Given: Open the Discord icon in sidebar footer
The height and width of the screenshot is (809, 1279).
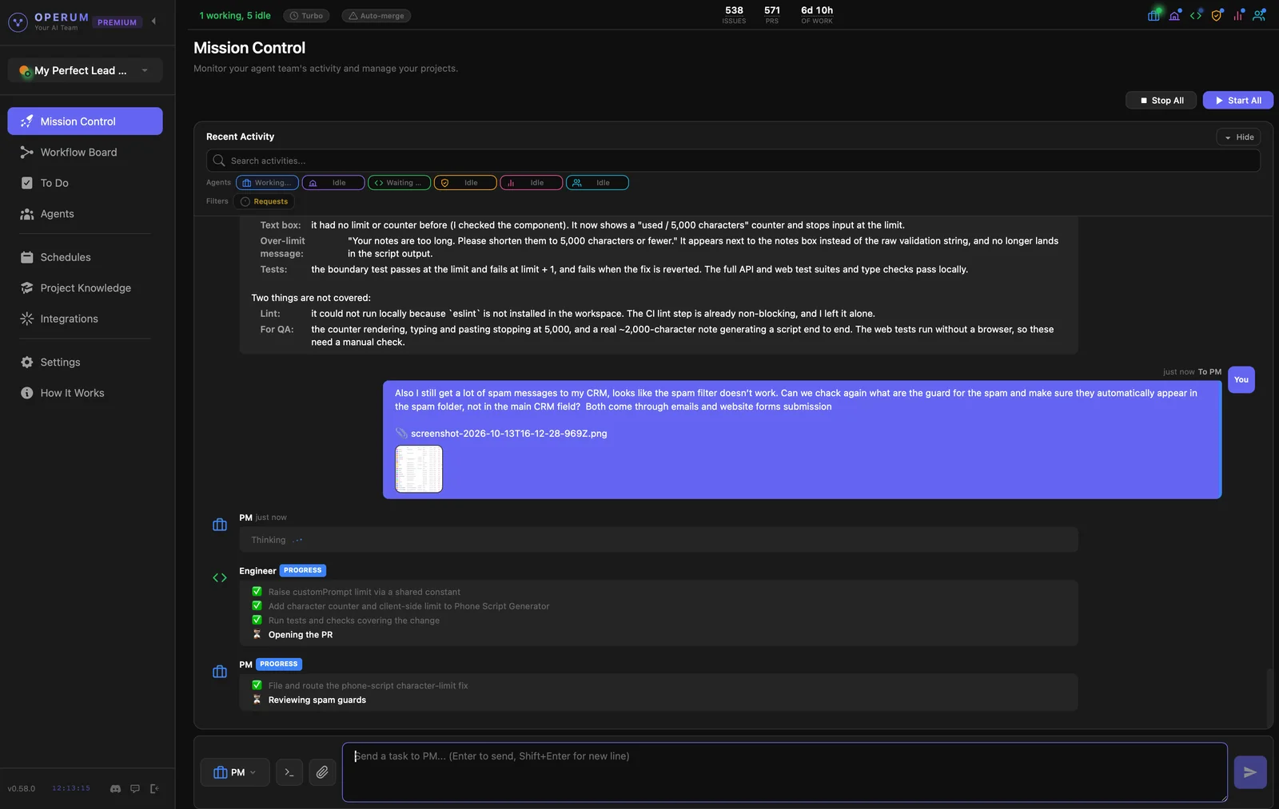Looking at the screenshot, I should 115,788.
